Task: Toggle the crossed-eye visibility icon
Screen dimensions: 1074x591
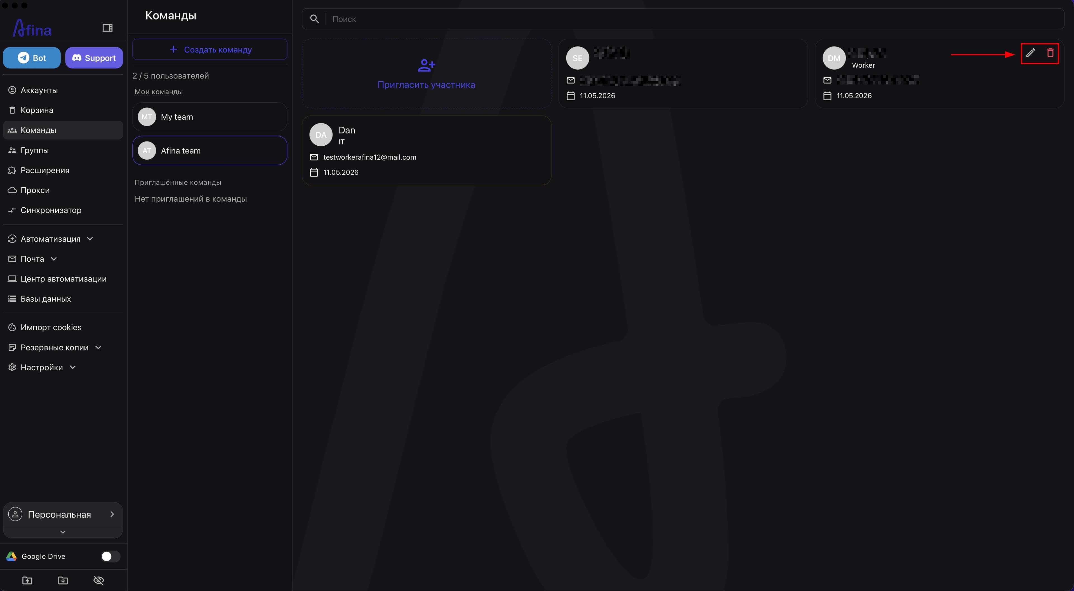Action: [99, 580]
